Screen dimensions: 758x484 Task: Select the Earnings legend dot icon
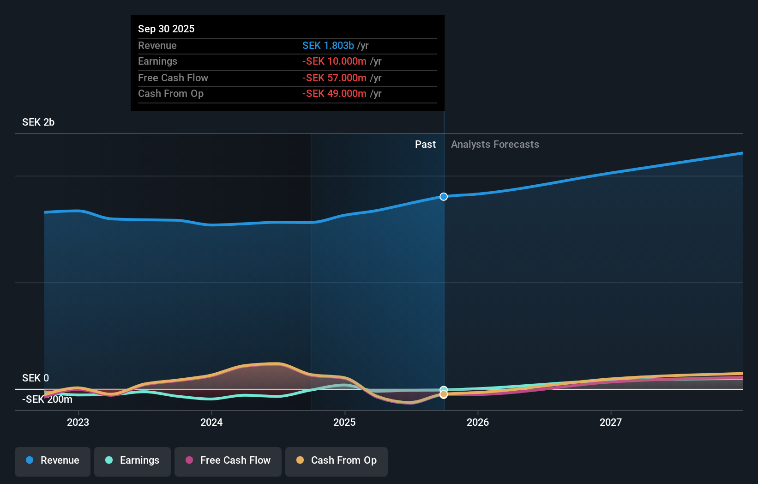108,460
